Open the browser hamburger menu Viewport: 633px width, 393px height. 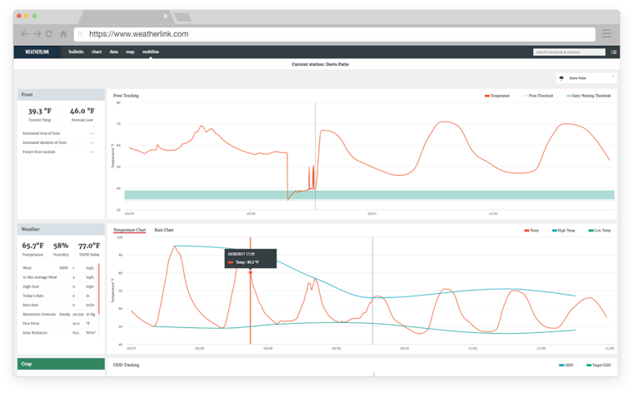pyautogui.click(x=606, y=34)
